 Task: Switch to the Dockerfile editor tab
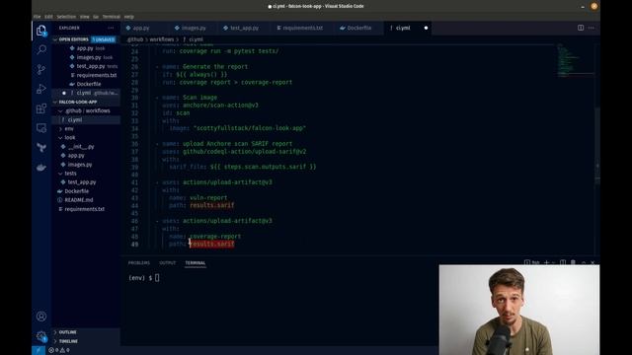pyautogui.click(x=358, y=28)
